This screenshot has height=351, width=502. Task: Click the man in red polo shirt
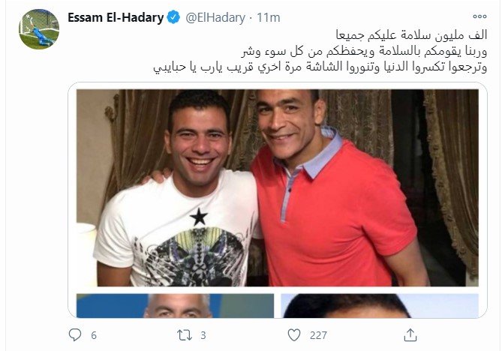click(x=333, y=189)
